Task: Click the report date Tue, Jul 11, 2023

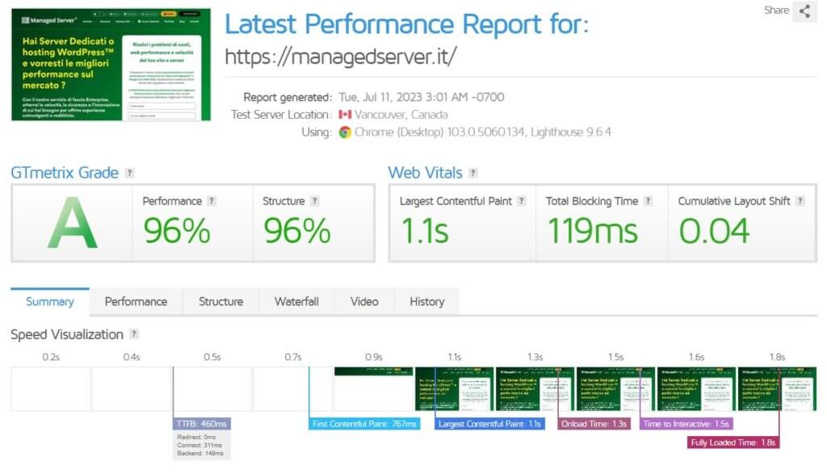Action: point(422,97)
